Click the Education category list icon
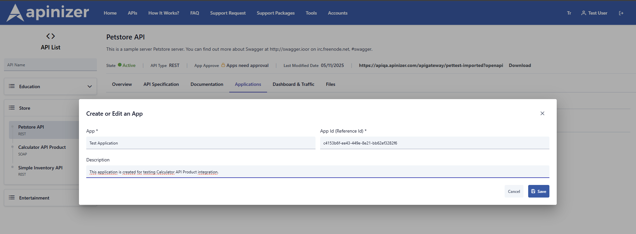This screenshot has height=234, width=636. tap(12, 86)
